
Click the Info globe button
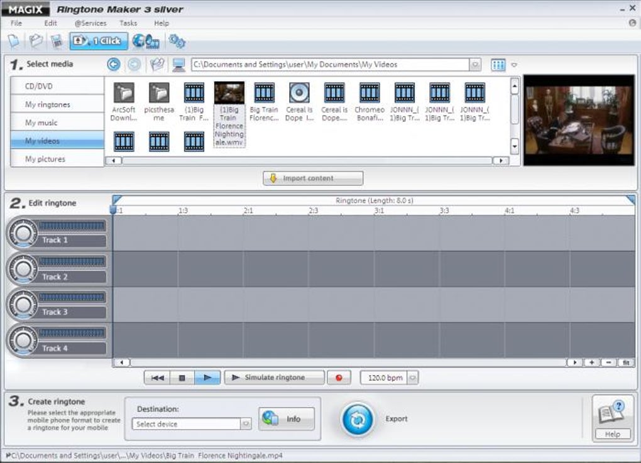287,419
